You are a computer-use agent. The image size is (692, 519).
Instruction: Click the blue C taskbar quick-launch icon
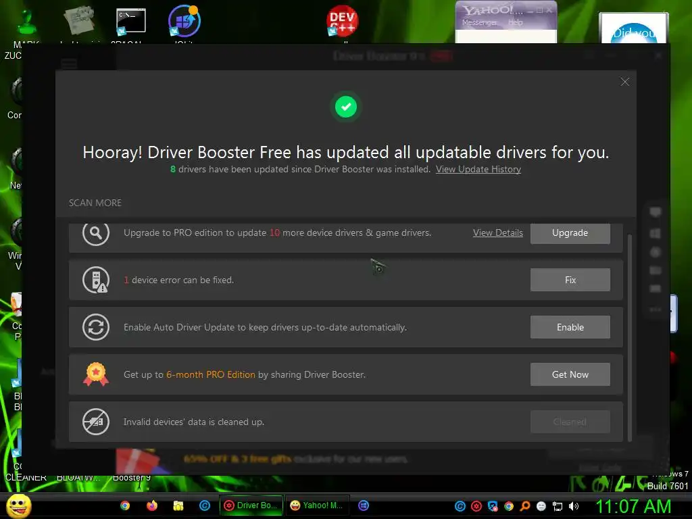(x=205, y=505)
